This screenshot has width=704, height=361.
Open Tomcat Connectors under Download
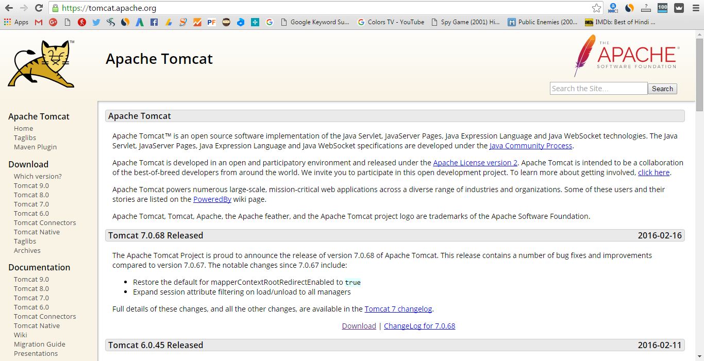45,222
